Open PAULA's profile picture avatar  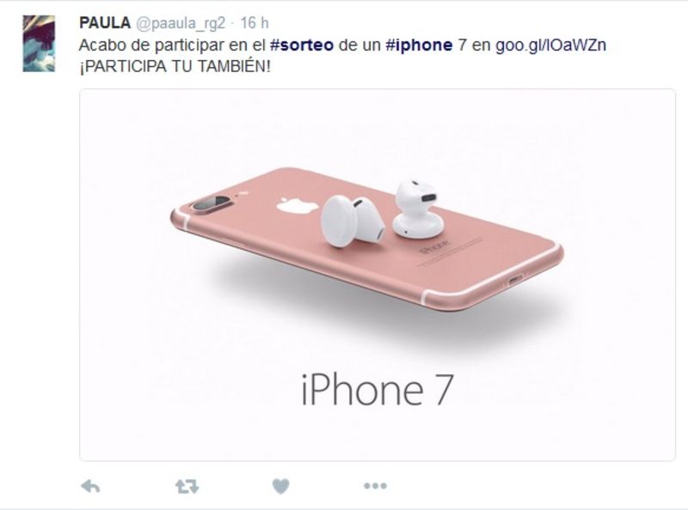point(39,44)
